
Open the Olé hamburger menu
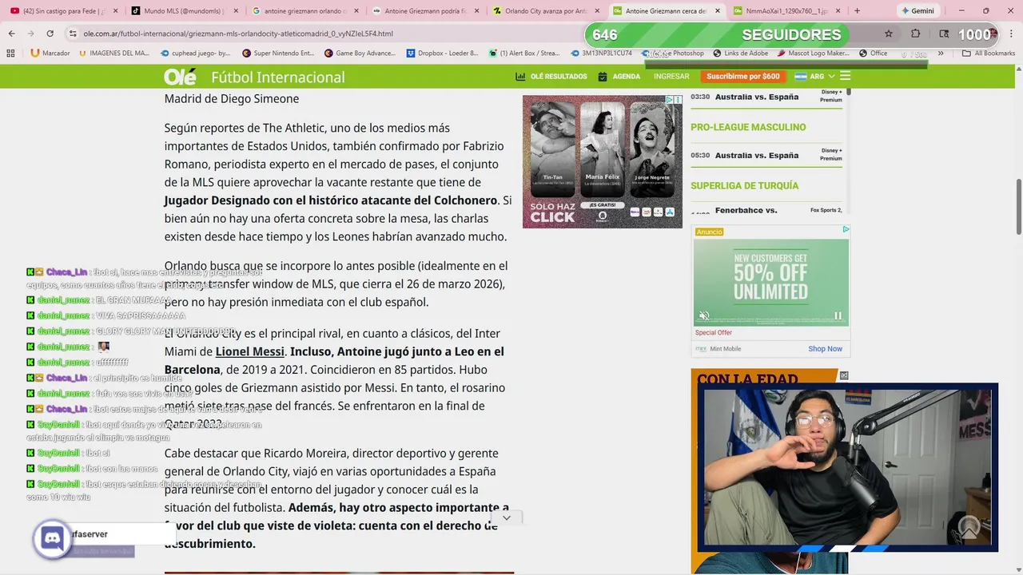845,77
